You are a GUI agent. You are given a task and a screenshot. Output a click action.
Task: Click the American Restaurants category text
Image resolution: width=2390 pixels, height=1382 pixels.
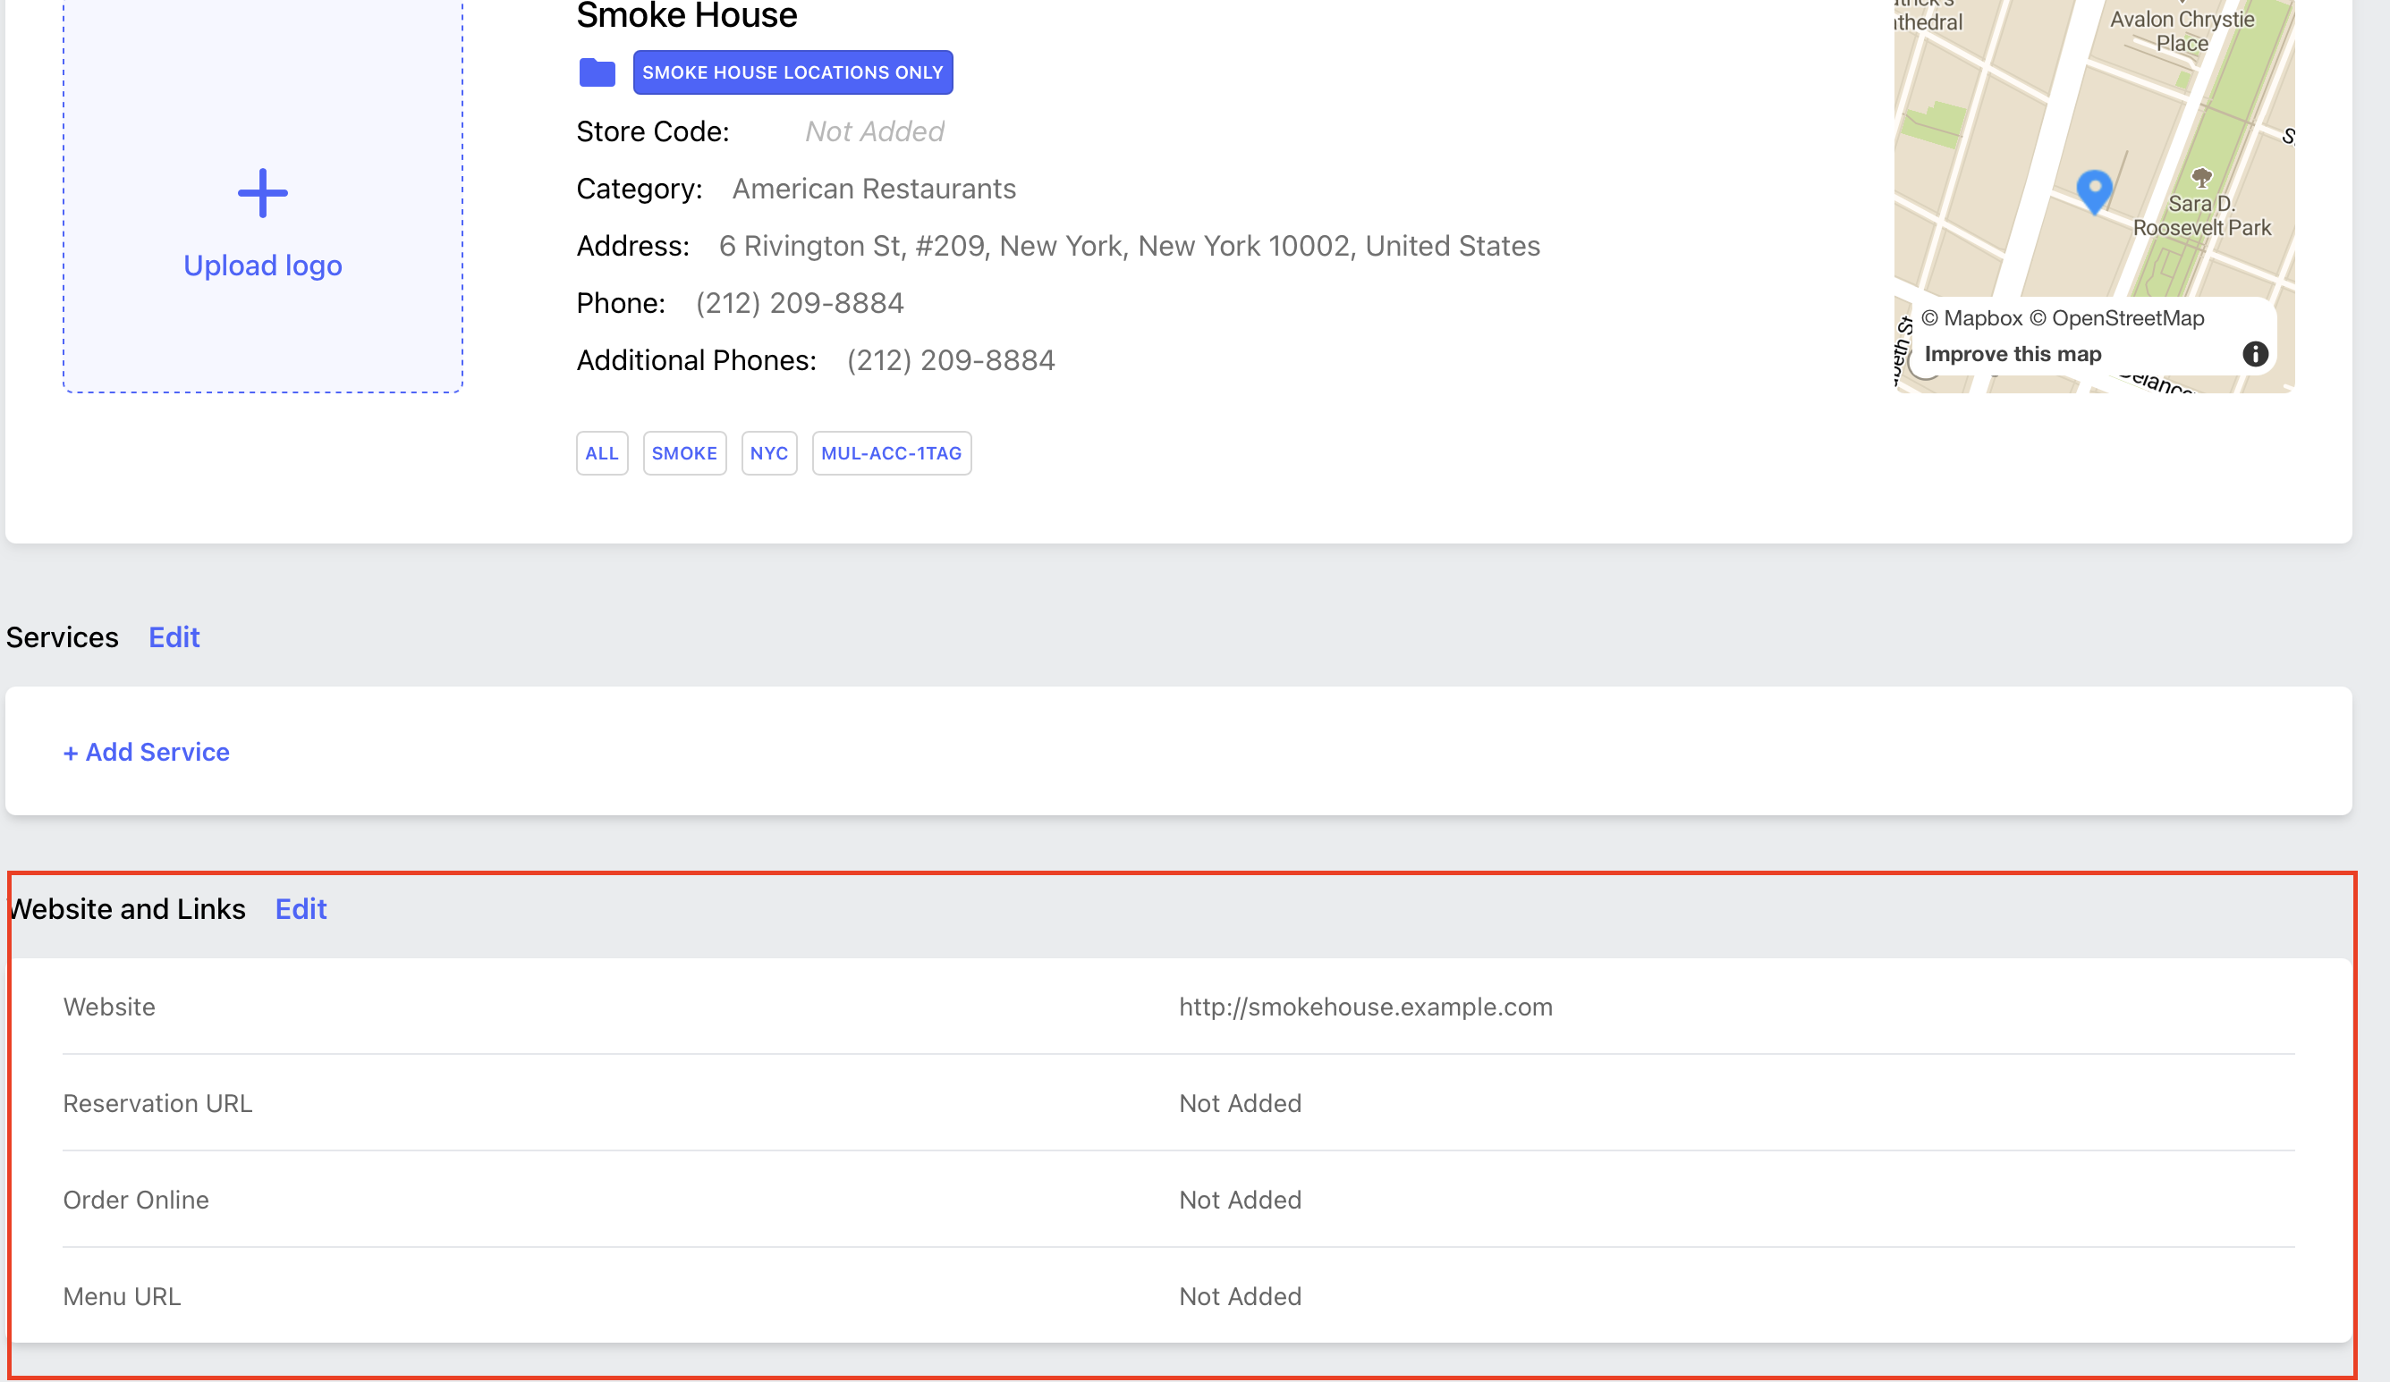[874, 189]
